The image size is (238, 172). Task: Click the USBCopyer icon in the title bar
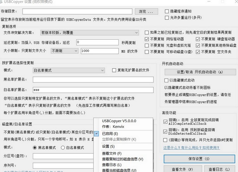point(3,3)
